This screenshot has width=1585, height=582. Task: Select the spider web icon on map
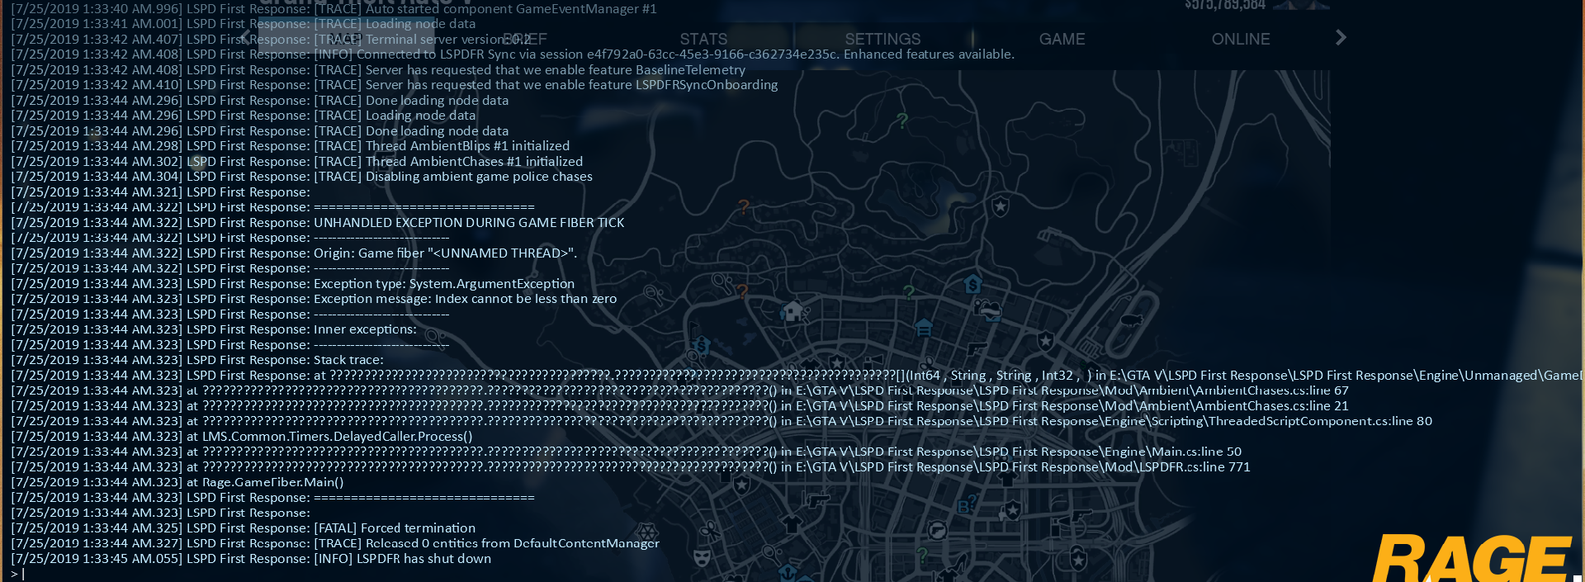tap(647, 531)
